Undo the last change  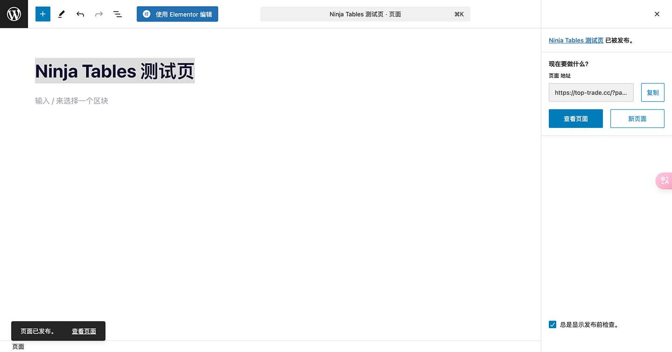[x=80, y=14]
